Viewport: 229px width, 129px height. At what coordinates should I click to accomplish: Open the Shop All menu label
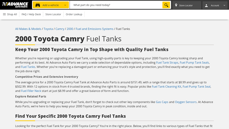[12, 14]
